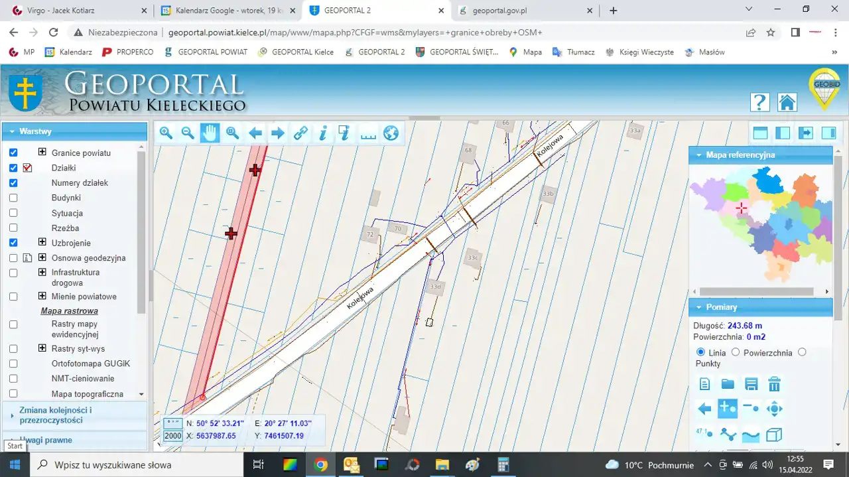Click the chain link map URL icon

(x=300, y=133)
